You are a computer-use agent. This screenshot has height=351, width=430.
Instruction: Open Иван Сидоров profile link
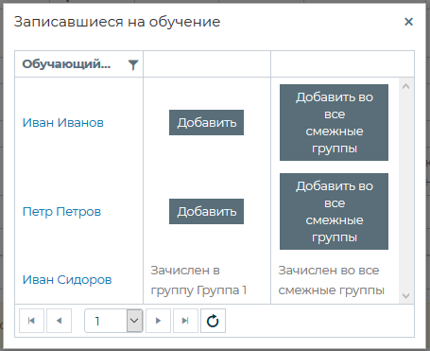[x=67, y=280]
